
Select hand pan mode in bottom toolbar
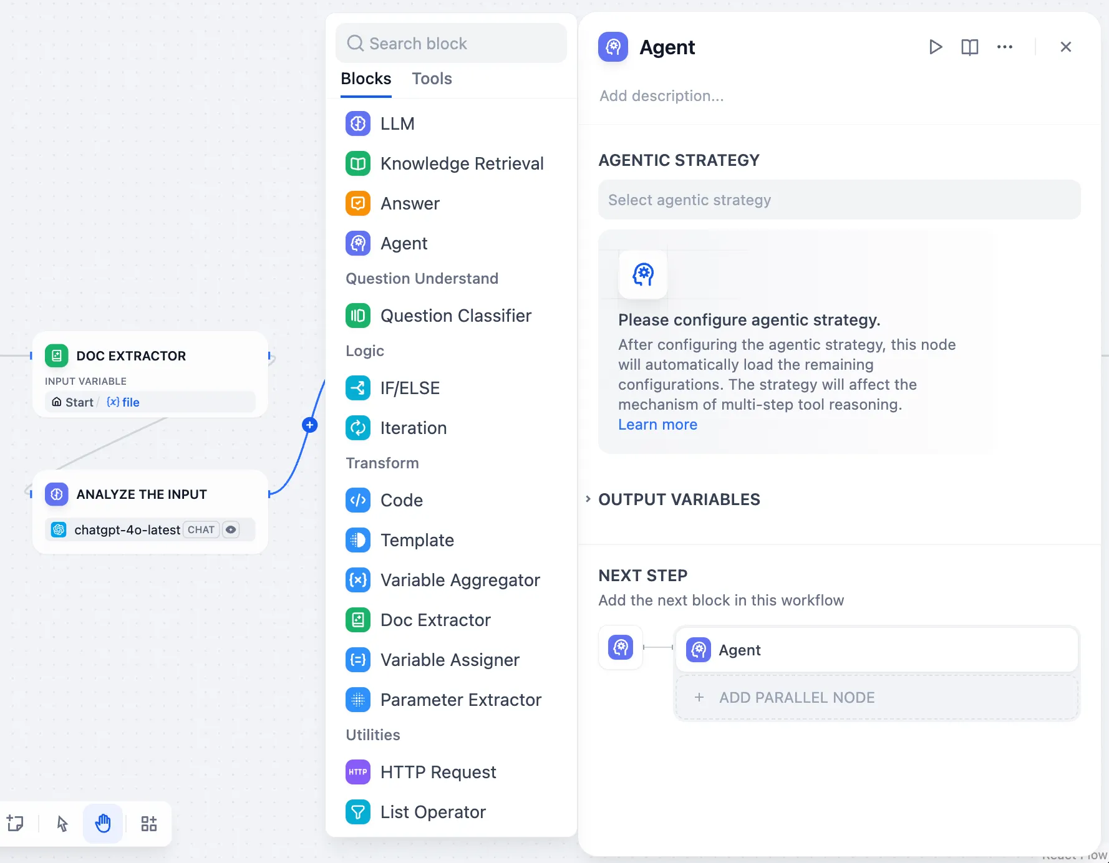click(103, 824)
